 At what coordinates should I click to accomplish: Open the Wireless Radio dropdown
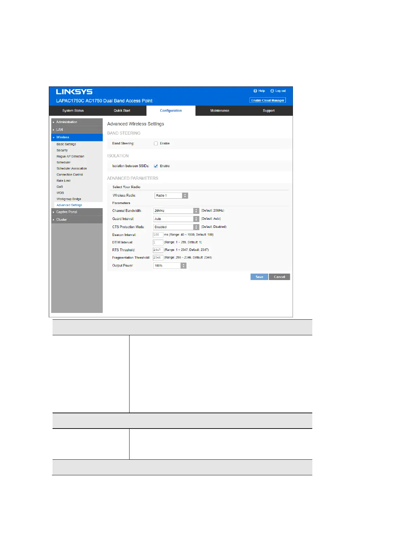coord(171,196)
